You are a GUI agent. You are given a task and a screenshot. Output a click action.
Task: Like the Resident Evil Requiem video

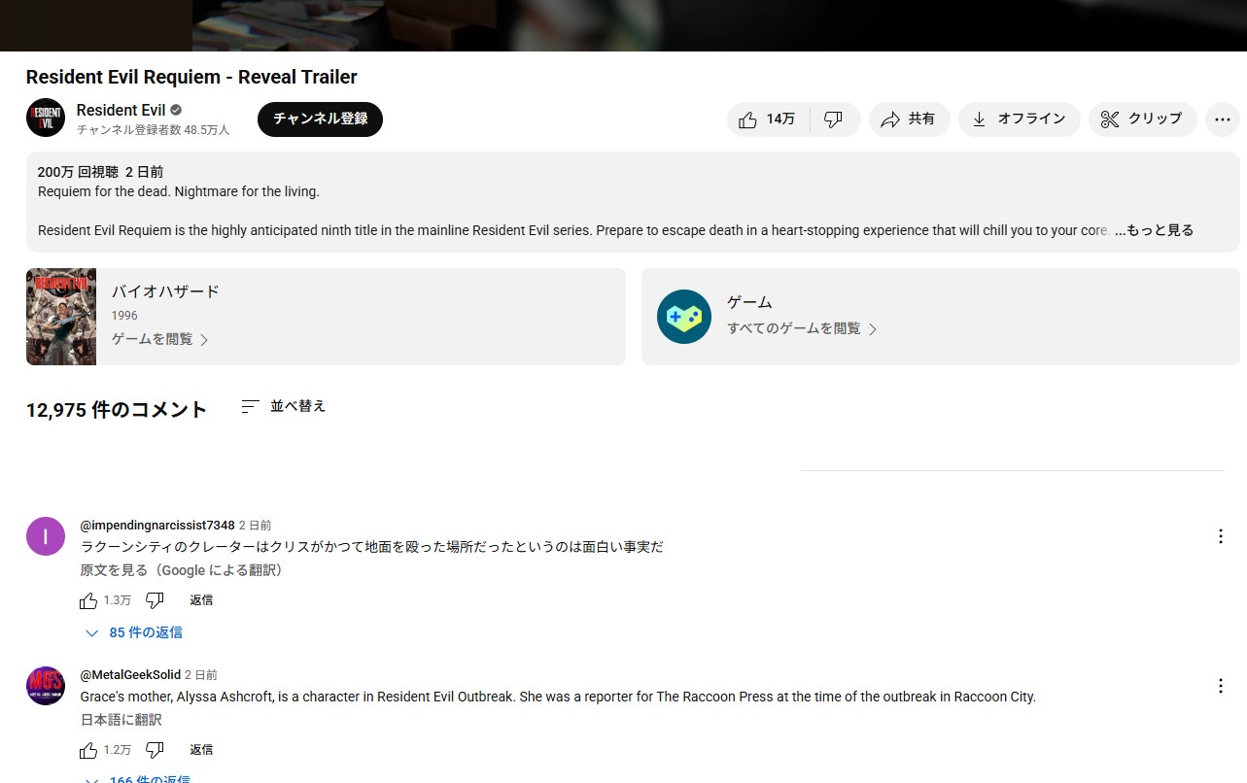768,119
